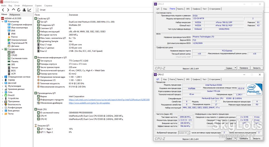Expand the Операционная система node
Image resolution: width=269 pixels, height=147 pixels.
pos(2,77)
